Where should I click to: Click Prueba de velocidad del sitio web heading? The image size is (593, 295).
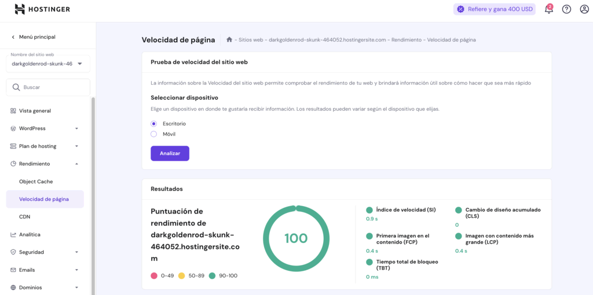click(x=199, y=62)
